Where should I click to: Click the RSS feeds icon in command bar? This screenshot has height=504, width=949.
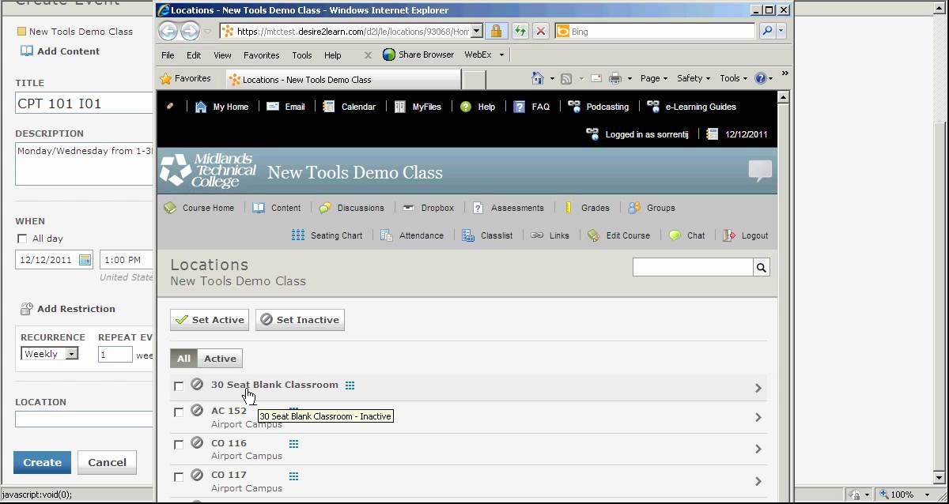(566, 78)
